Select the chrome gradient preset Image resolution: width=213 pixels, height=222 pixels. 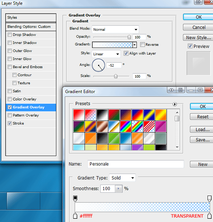pyautogui.click(x=114, y=126)
